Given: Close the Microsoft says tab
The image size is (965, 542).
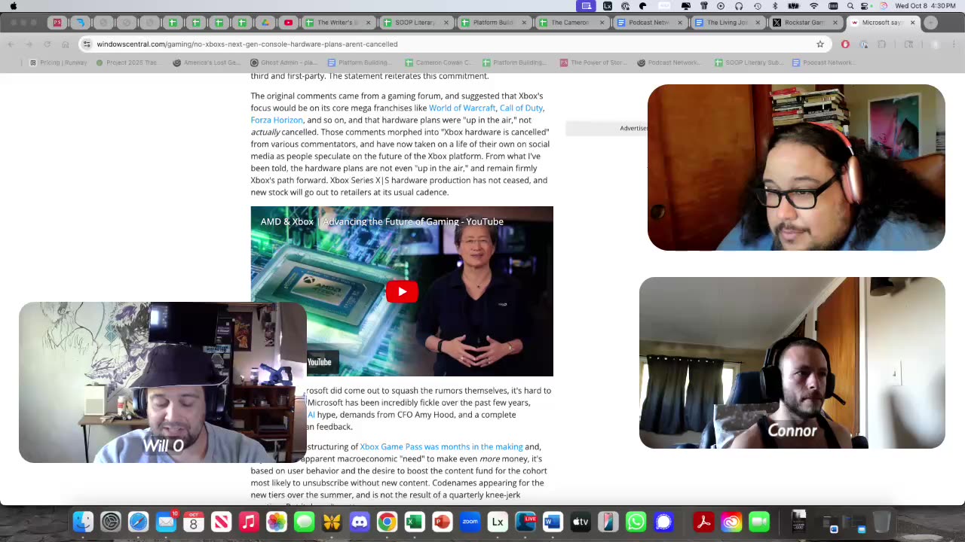Looking at the screenshot, I should click(x=912, y=23).
